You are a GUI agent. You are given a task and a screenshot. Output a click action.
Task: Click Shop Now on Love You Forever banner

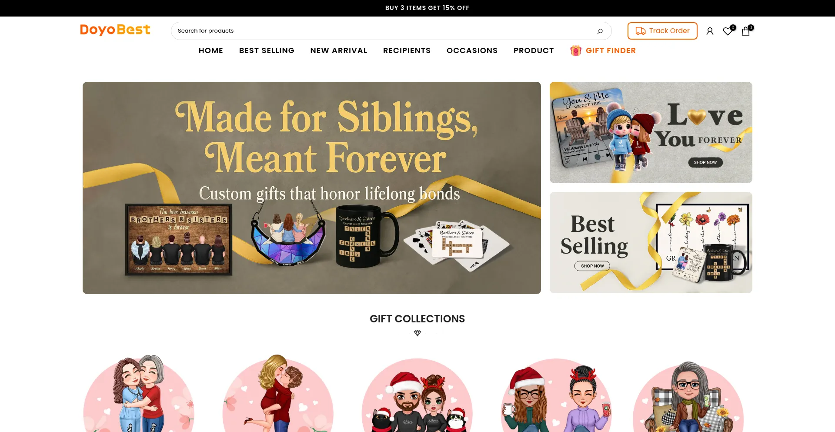click(705, 162)
